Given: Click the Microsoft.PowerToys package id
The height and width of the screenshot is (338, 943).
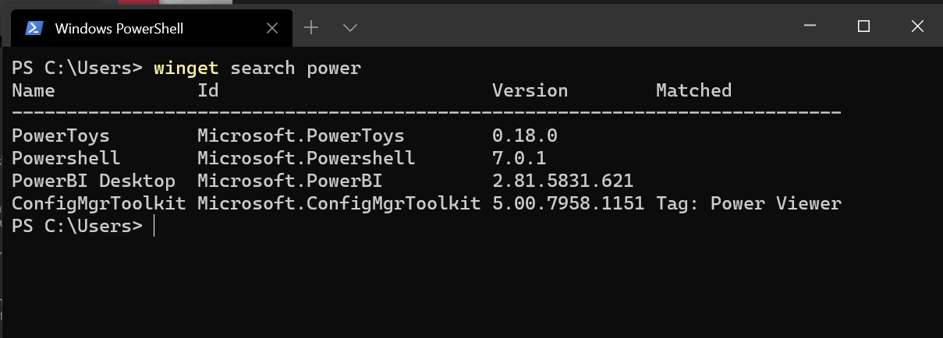Looking at the screenshot, I should [x=300, y=136].
